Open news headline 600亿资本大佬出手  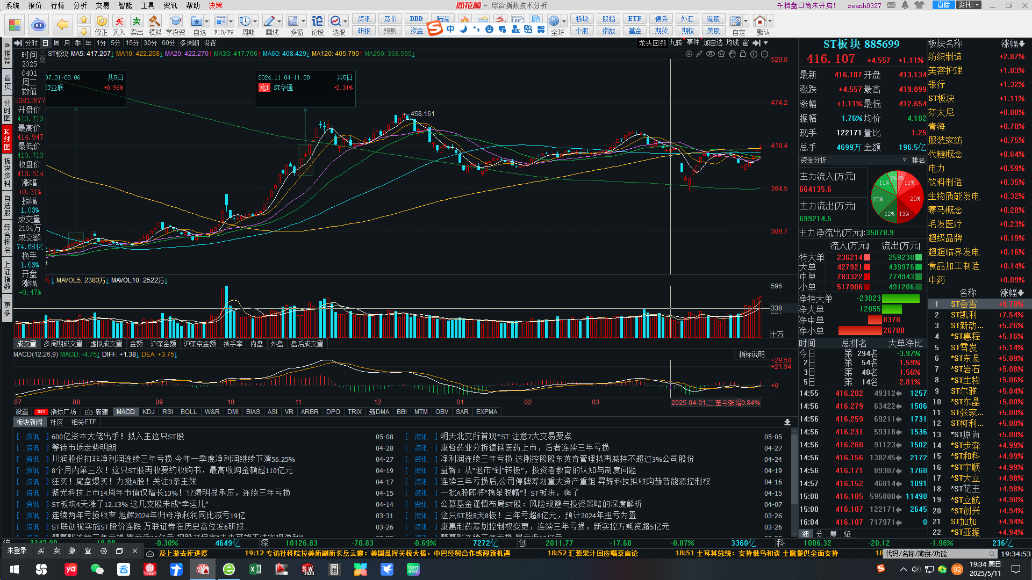(118, 437)
